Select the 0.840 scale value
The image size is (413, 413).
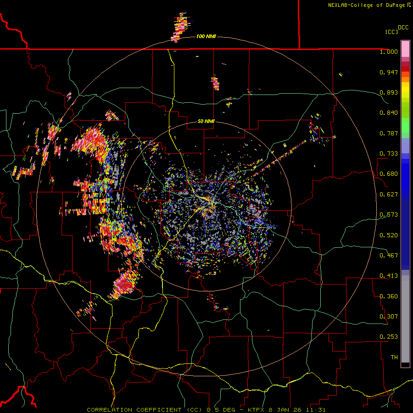(x=389, y=113)
